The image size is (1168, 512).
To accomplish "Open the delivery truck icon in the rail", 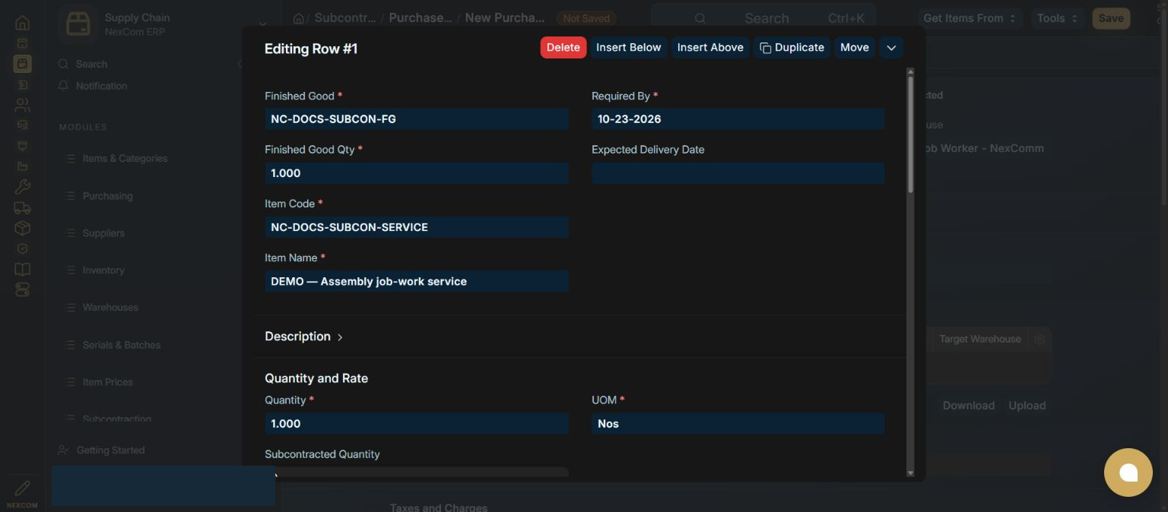I will pyautogui.click(x=22, y=207).
